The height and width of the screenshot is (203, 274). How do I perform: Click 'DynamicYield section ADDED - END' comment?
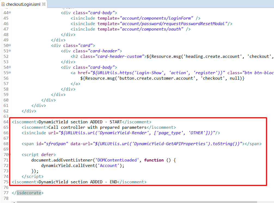tap(78, 182)
